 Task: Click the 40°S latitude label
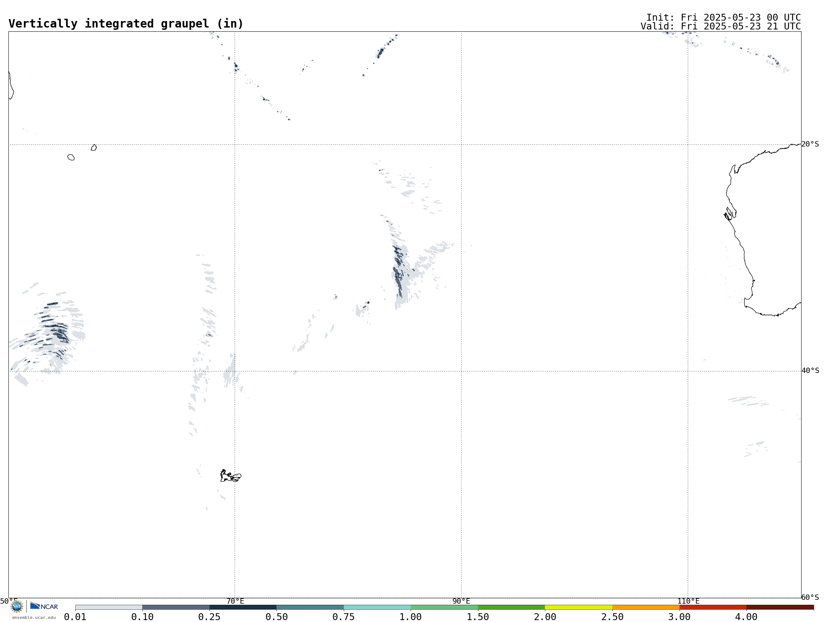point(810,371)
